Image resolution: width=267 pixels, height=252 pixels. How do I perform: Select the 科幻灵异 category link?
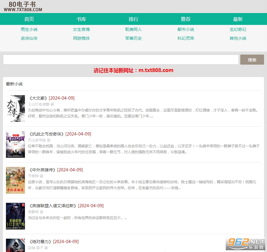click(186, 38)
